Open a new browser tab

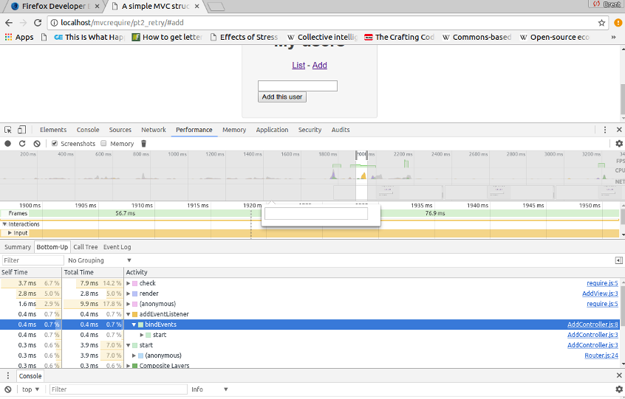tap(216, 7)
